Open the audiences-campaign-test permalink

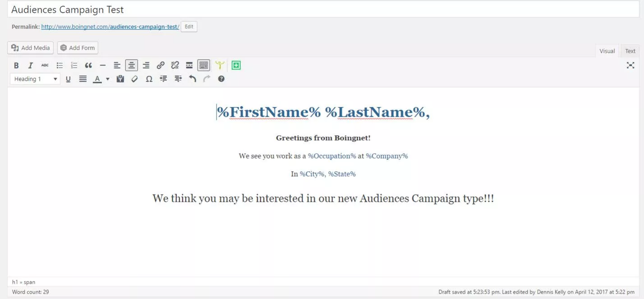[110, 27]
